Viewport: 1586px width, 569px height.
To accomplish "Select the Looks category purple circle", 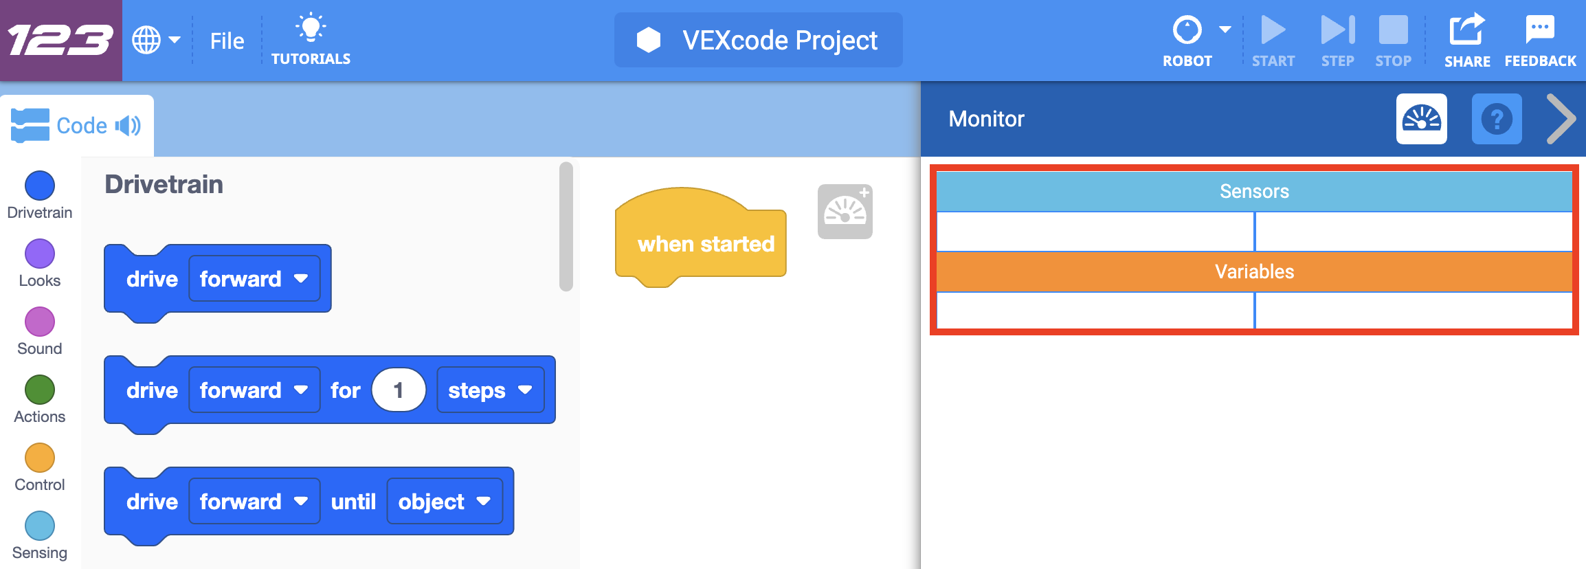I will pos(40,254).
